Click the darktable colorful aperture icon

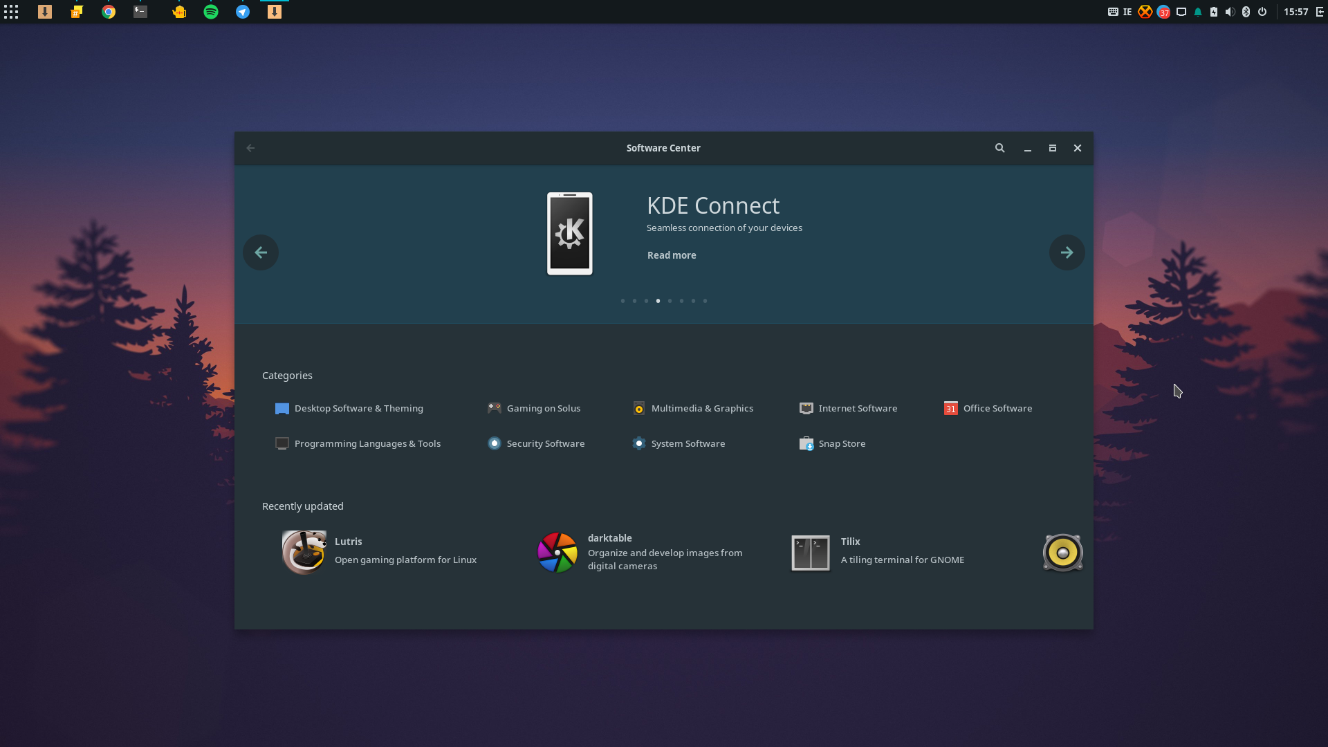(557, 553)
